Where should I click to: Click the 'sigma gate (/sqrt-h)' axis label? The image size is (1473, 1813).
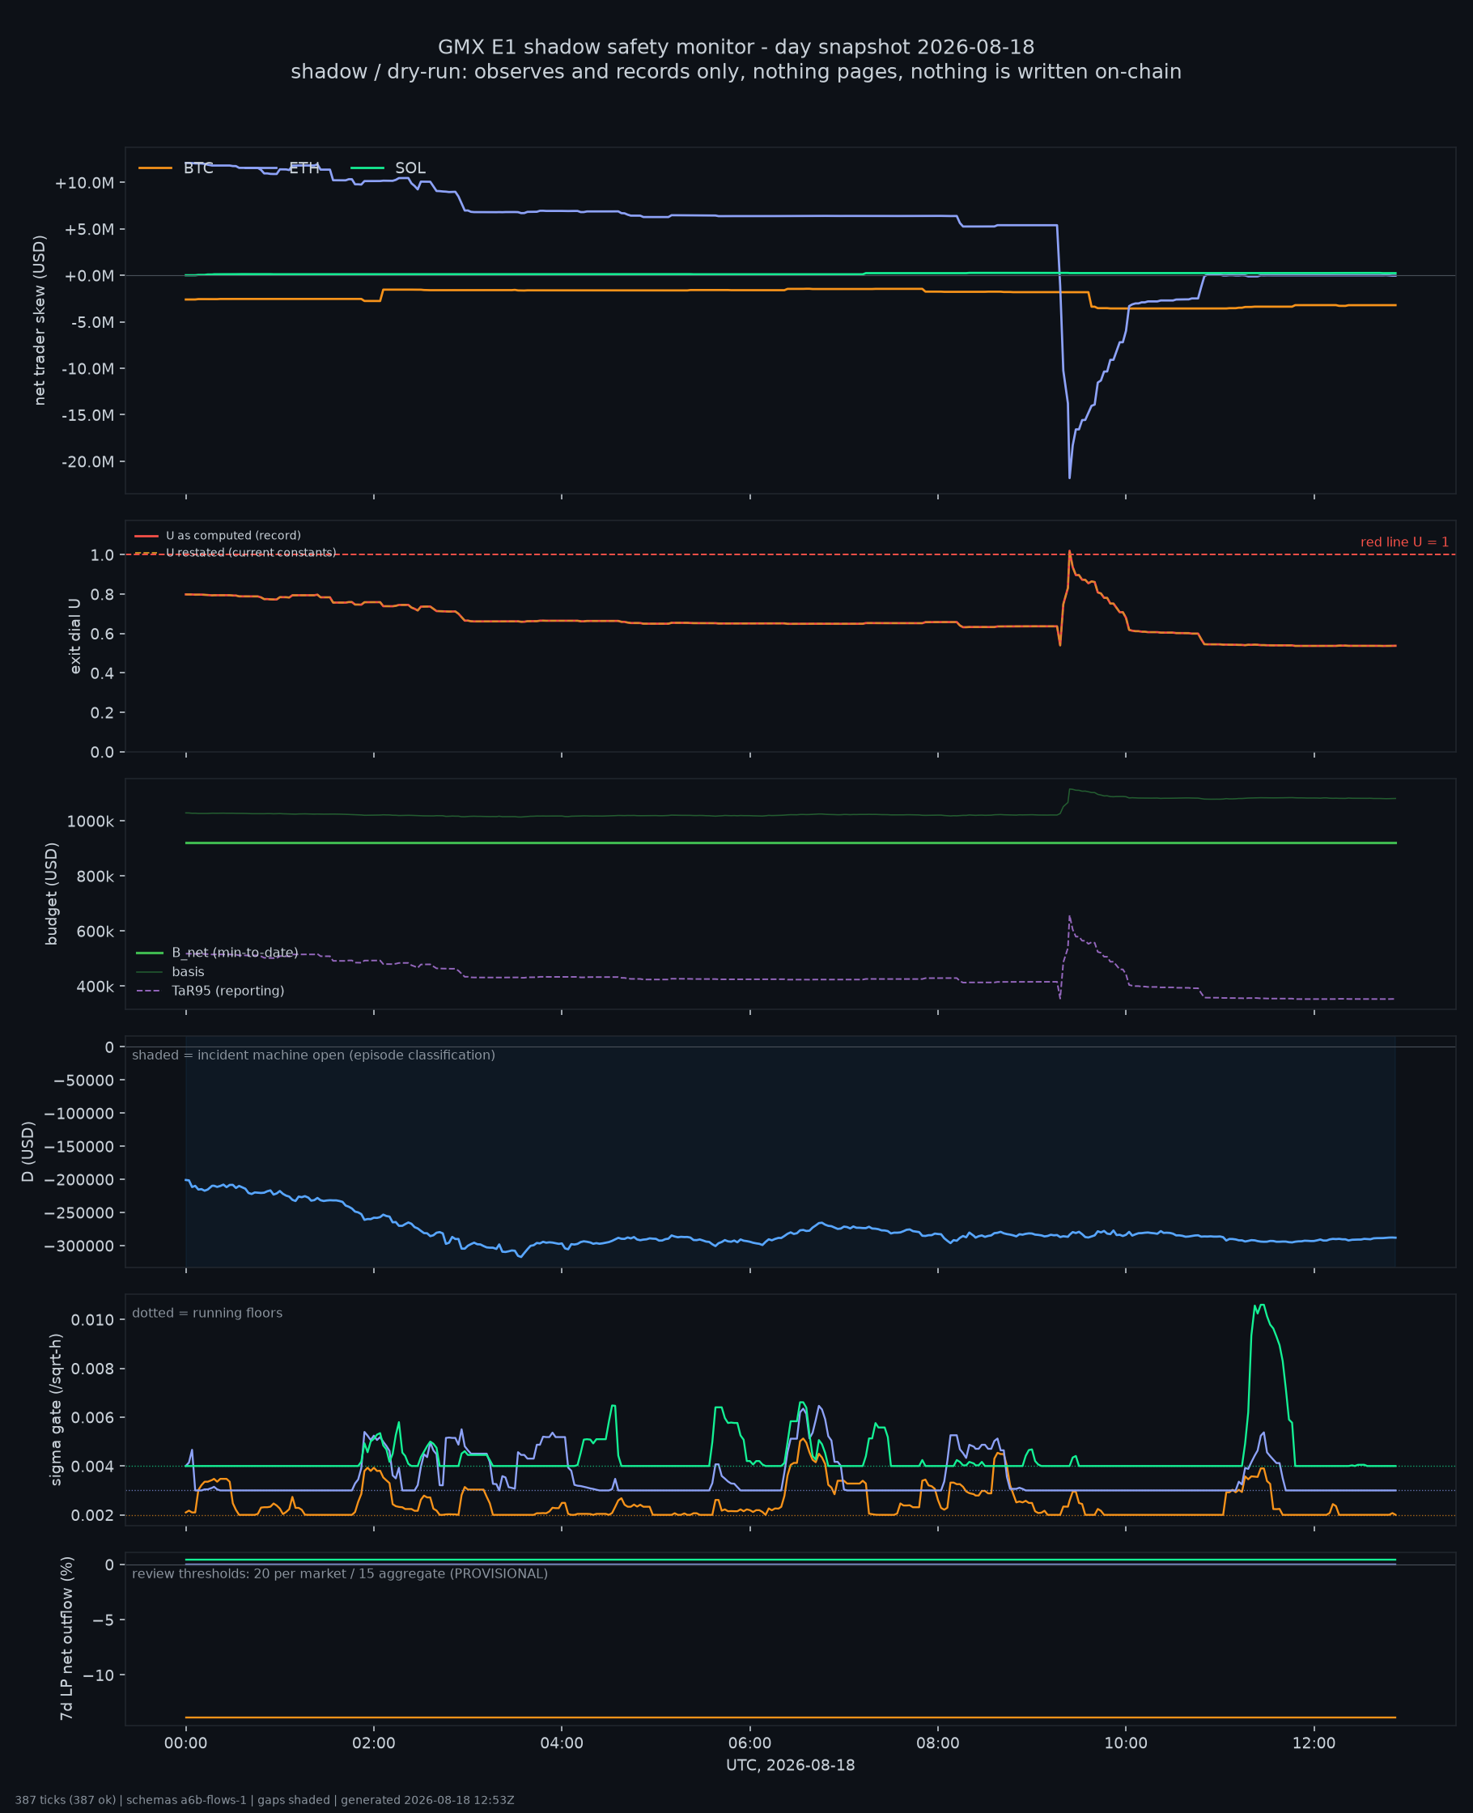56,1409
